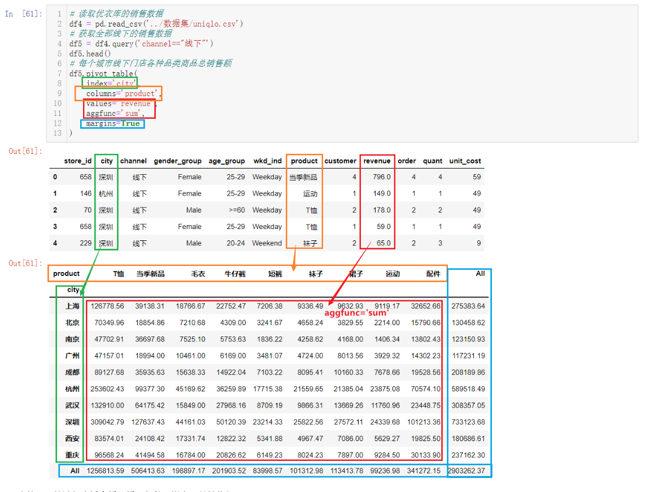Click the quant column header
Image resolution: width=645 pixels, height=492 pixels.
click(433, 161)
